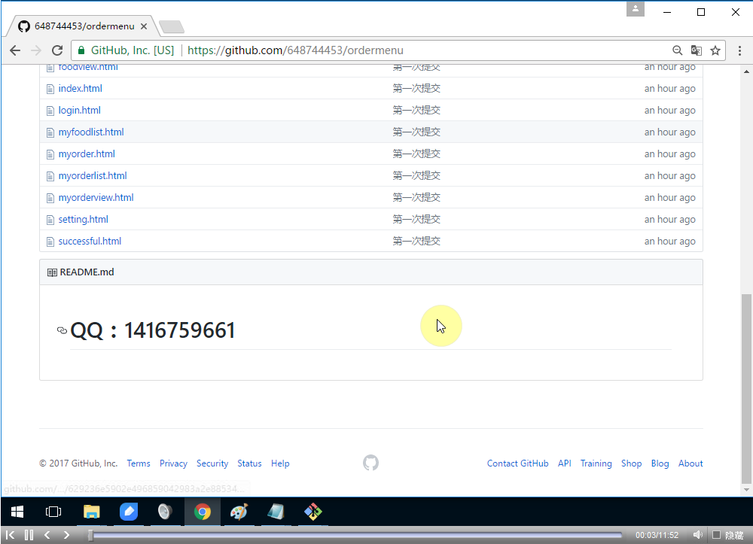The image size is (753, 544).
Task: Toggle the 隐藏 checkbox in player bar
Action: click(717, 535)
